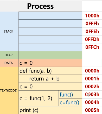Click the green empty HEAP cell
Viewport: 102px width, 114px height.
[x=50, y=55]
